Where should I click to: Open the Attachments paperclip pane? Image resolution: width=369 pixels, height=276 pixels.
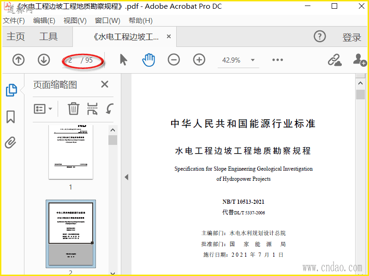click(x=11, y=142)
